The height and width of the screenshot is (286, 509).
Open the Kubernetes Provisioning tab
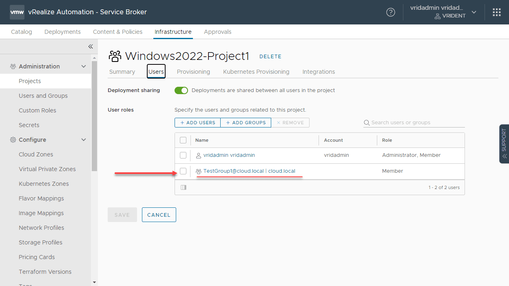pyautogui.click(x=256, y=72)
